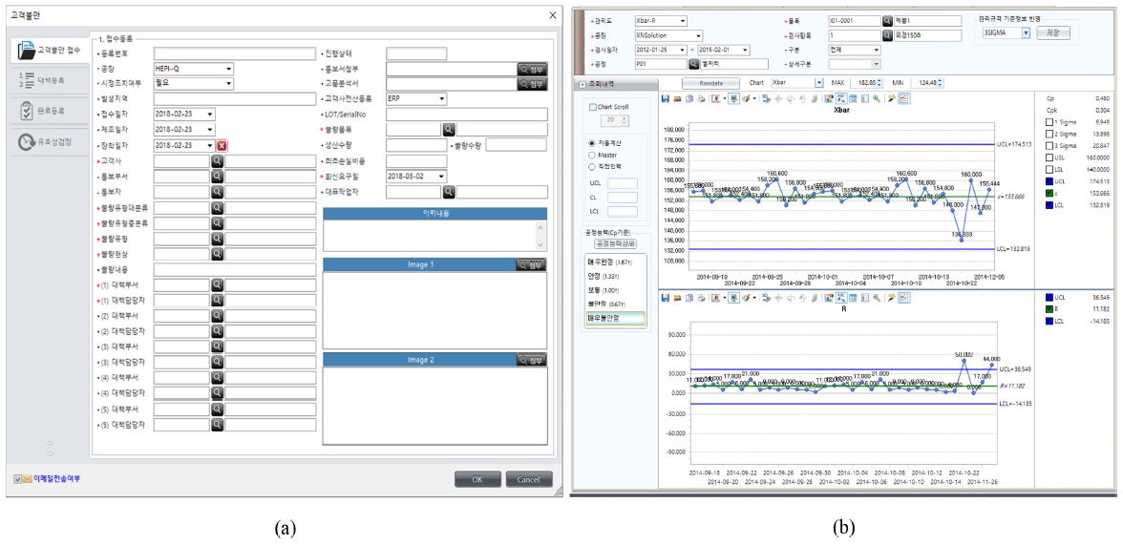Screen dimensions: 1123x545
Task: Check the 1 Sigma checkbox
Action: tap(1050, 121)
